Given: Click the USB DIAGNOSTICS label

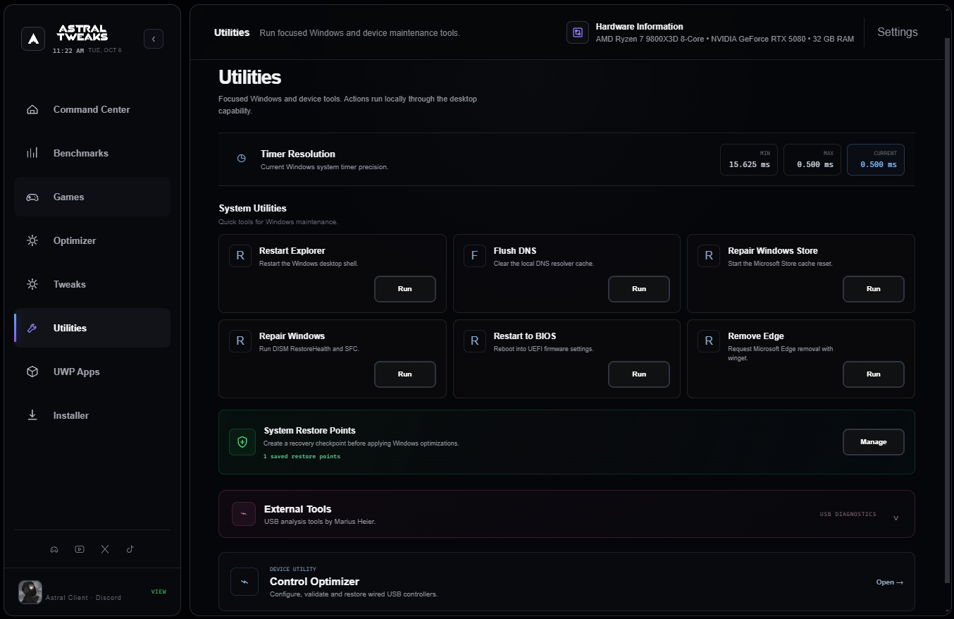Looking at the screenshot, I should (848, 514).
